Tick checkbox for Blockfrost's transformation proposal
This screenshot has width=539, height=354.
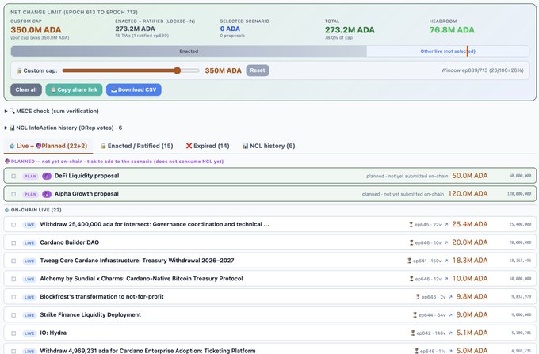(13, 297)
